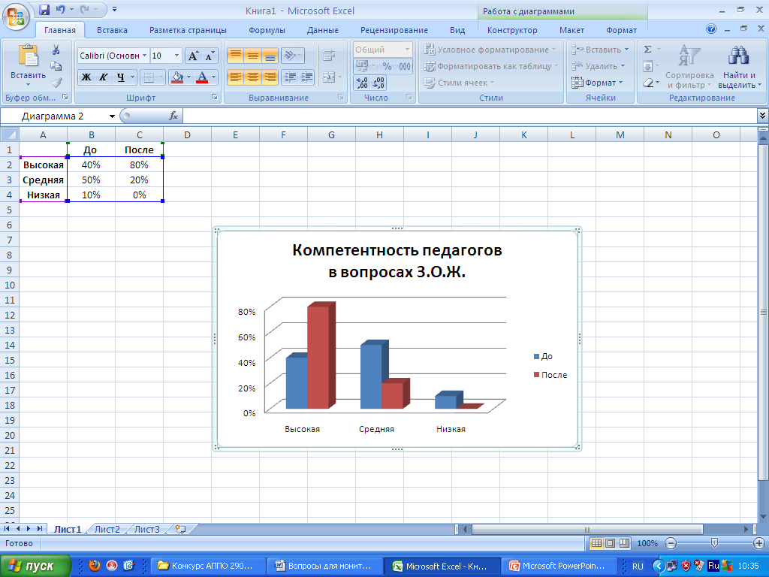Toggle top vertical alignment
The height and width of the screenshot is (577, 769).
(x=236, y=56)
